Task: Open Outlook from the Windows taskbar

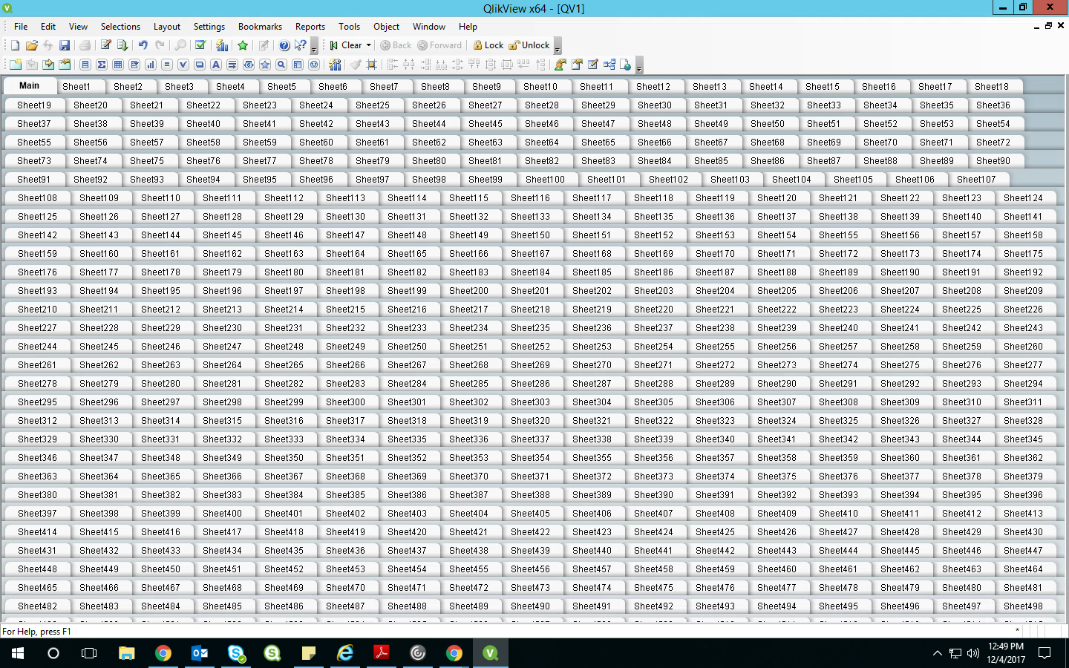Action: click(x=200, y=653)
